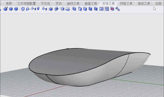Click the Move Untrimmed Face icon
The width and height of the screenshot is (164, 97).
point(45,9)
